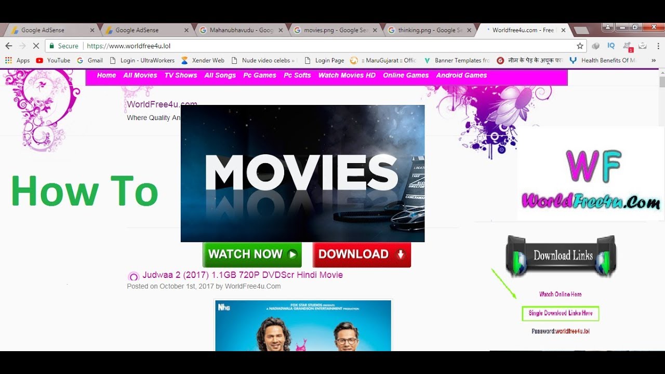Click the WorldFree4u.com site title link
665x374 pixels.
click(x=162, y=104)
